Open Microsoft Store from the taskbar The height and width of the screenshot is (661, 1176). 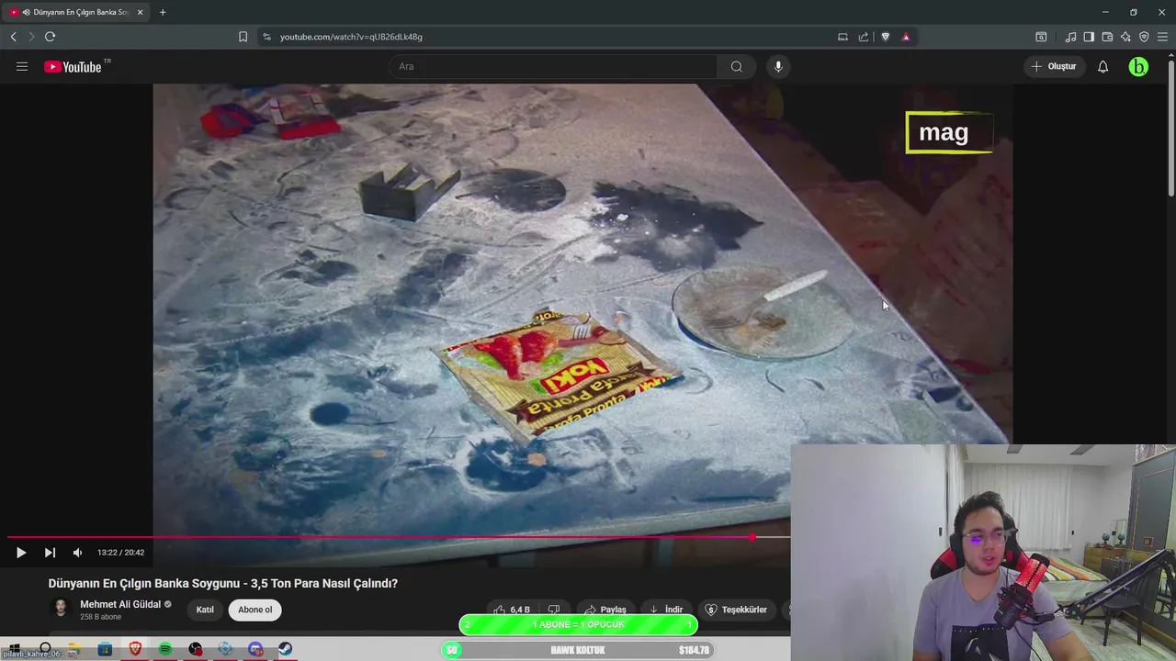point(105,650)
